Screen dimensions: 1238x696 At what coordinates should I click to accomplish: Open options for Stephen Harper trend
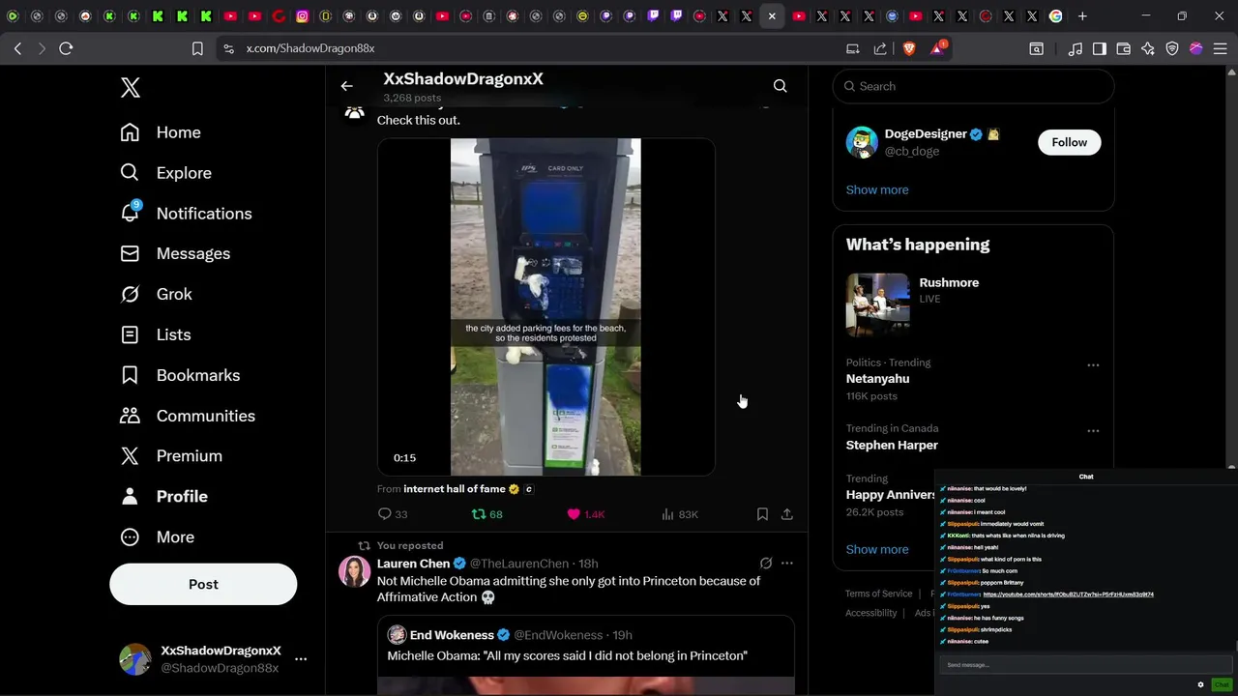(x=1093, y=431)
